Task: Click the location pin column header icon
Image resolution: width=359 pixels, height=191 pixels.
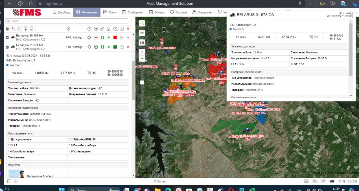Action: coord(68,29)
